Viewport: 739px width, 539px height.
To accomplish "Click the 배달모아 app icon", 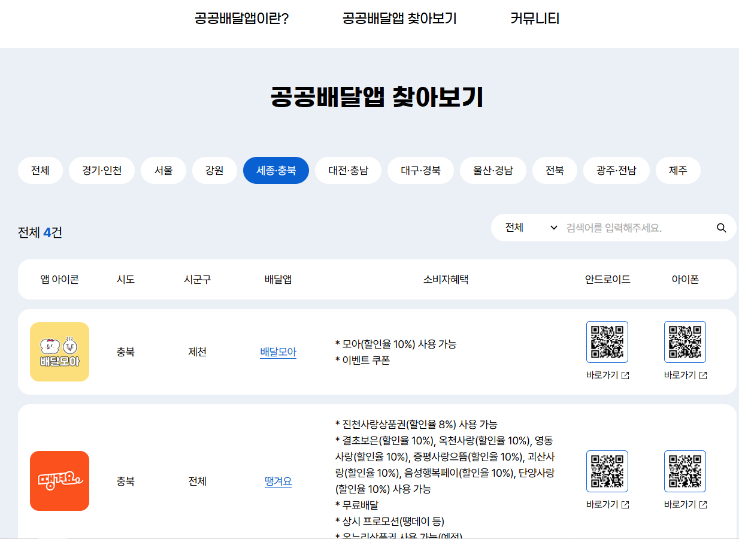I will click(59, 352).
